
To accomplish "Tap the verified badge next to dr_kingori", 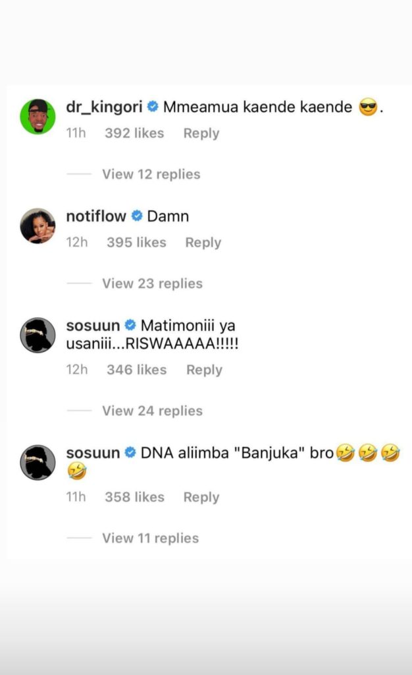I will tap(153, 106).
